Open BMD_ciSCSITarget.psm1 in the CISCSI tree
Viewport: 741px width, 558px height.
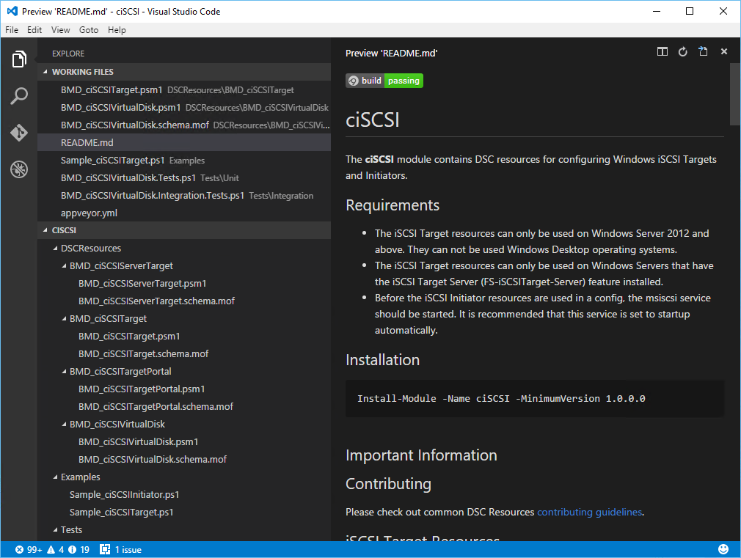point(184,337)
